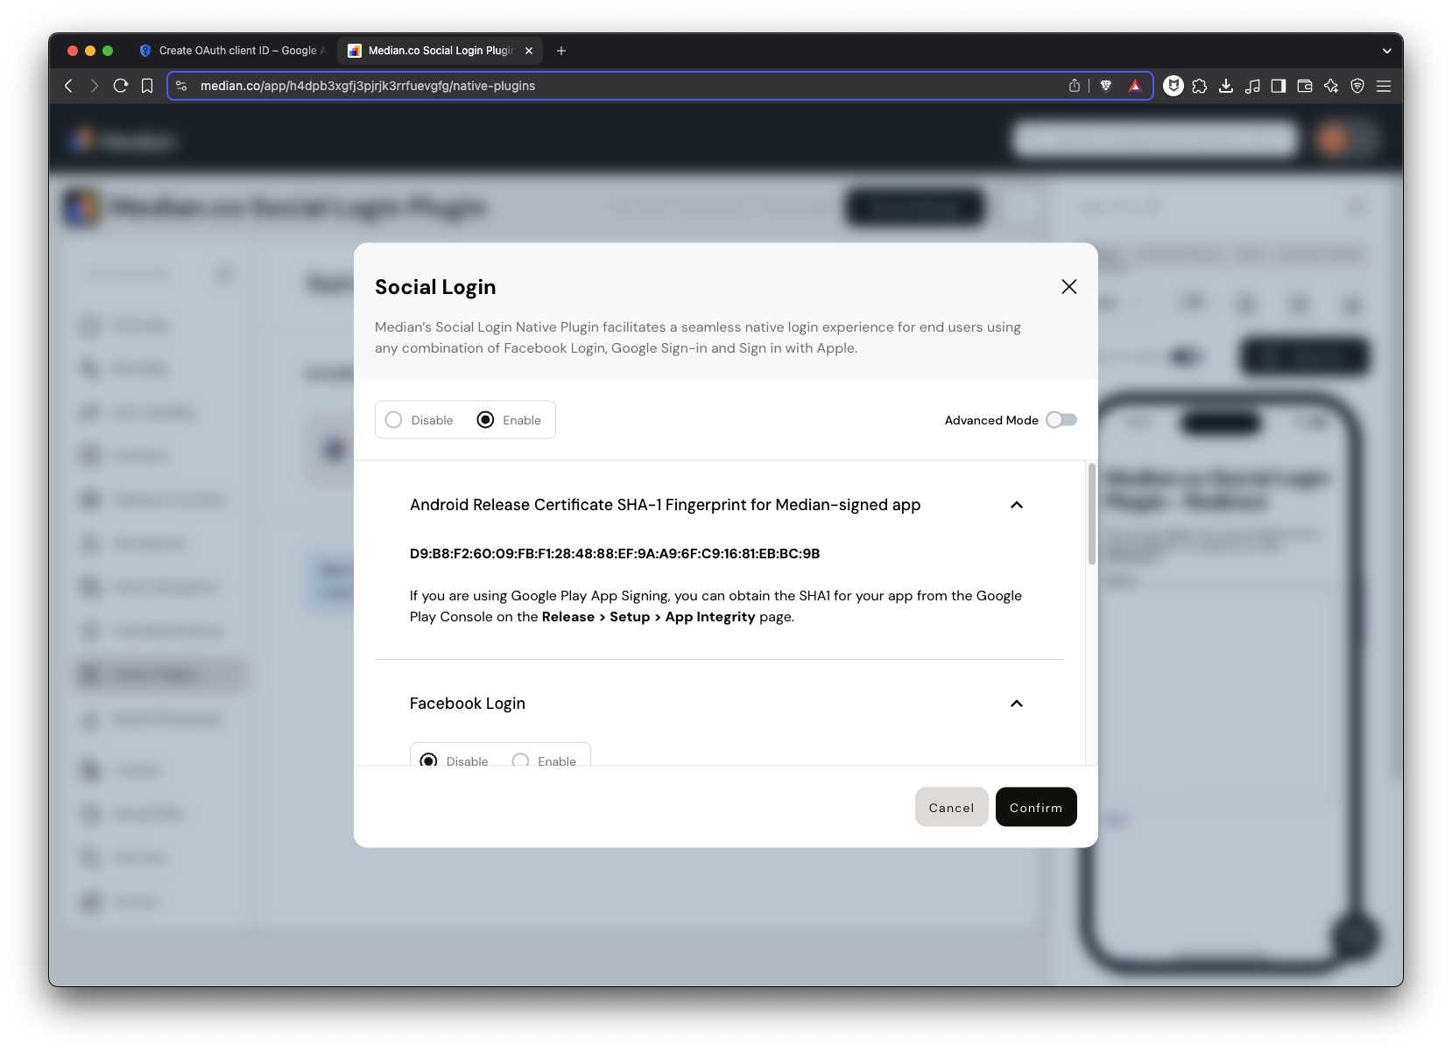Click the median.co address bar URL
1452x1051 pixels.
point(368,86)
